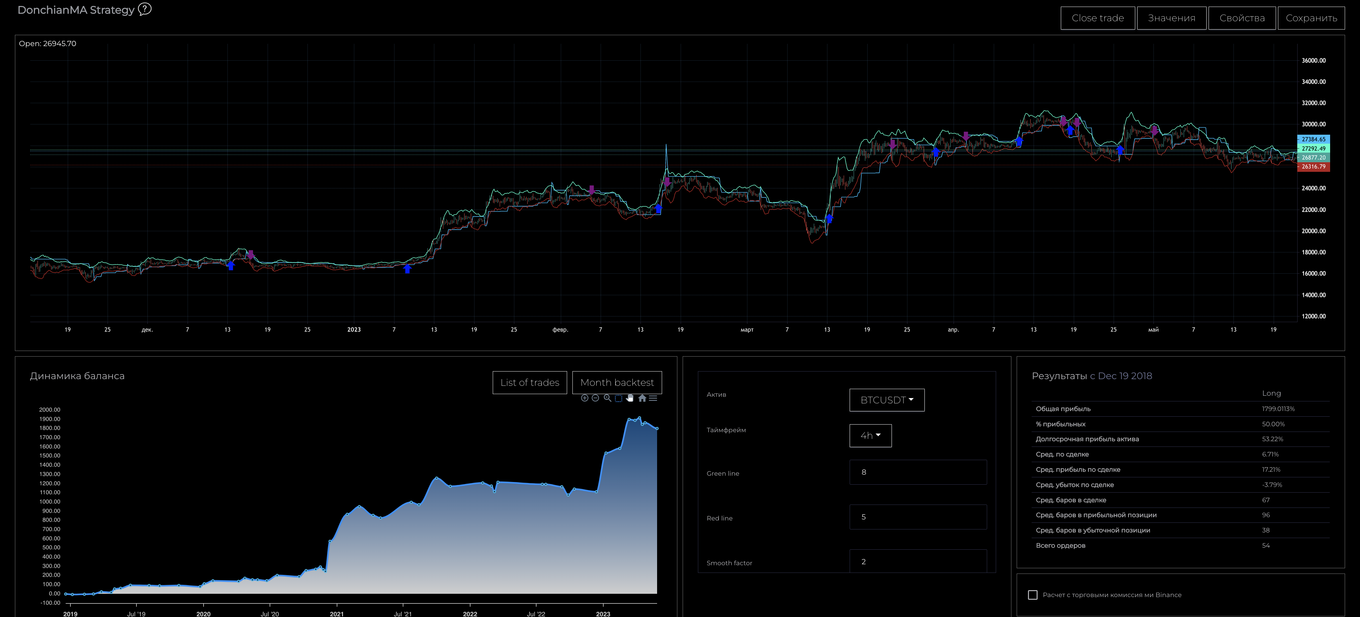Image resolution: width=1360 pixels, height=617 pixels.
Task: Click the Сохранить button
Action: tap(1311, 18)
